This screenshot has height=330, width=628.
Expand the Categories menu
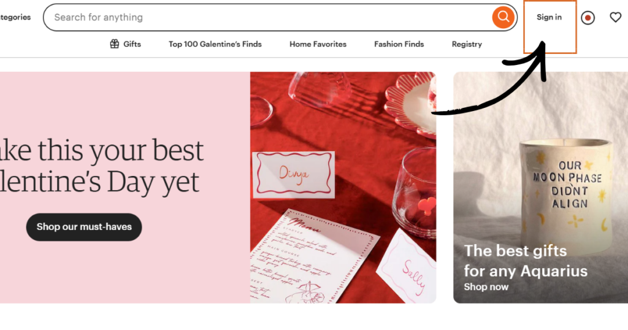[x=15, y=17]
